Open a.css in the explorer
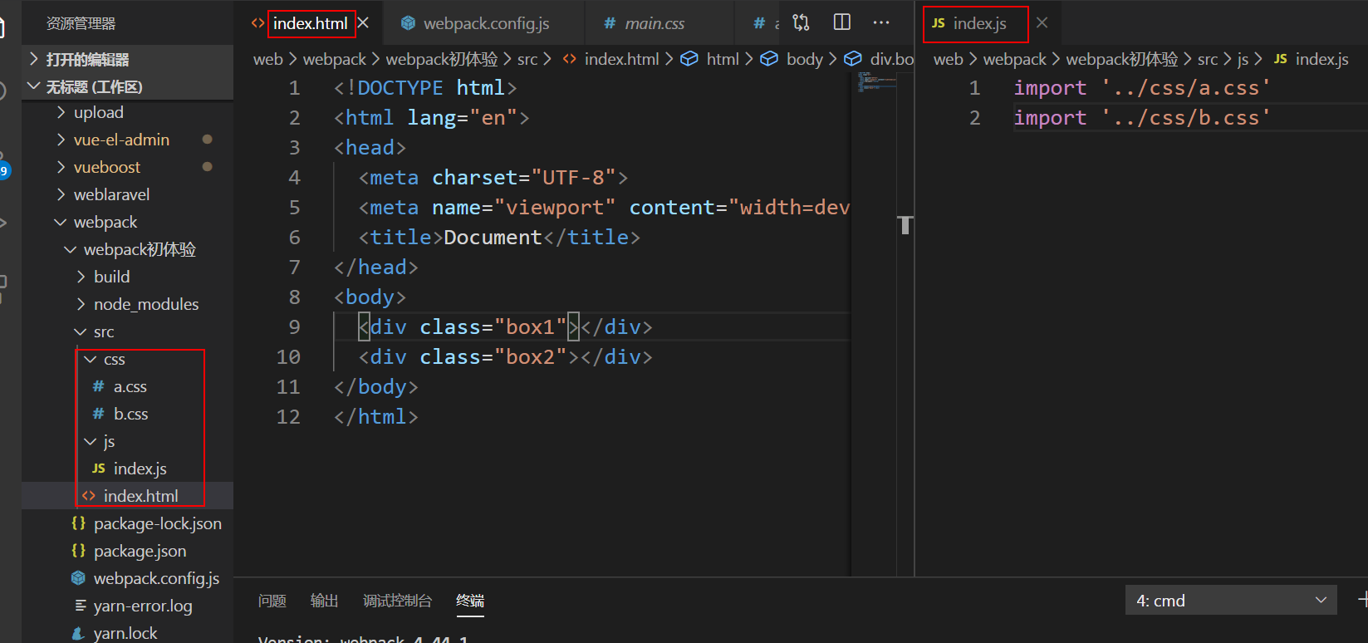 [130, 386]
